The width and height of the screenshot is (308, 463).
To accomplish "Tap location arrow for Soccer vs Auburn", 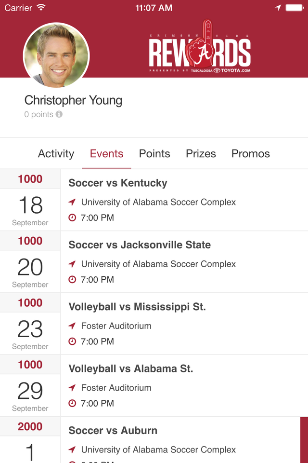I will click(x=72, y=449).
